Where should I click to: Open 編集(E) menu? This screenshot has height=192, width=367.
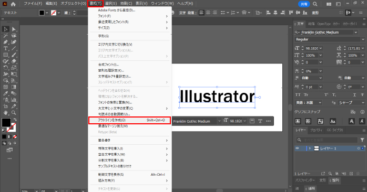[x=51, y=4]
